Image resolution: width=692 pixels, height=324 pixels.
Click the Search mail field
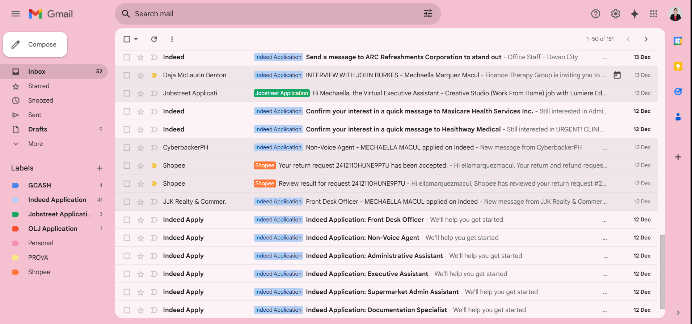pyautogui.click(x=278, y=14)
